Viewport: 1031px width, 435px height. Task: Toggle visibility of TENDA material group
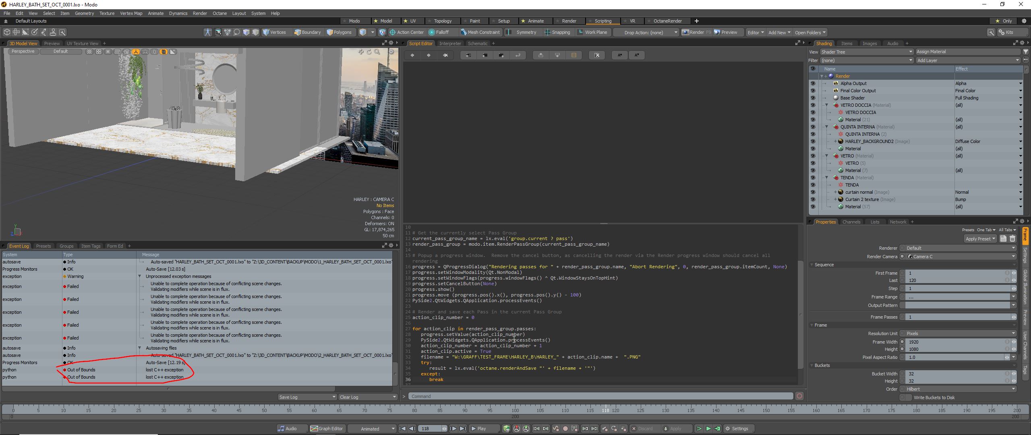812,178
